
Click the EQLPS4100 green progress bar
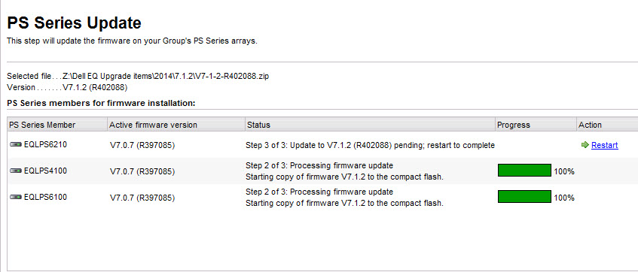[x=524, y=171]
